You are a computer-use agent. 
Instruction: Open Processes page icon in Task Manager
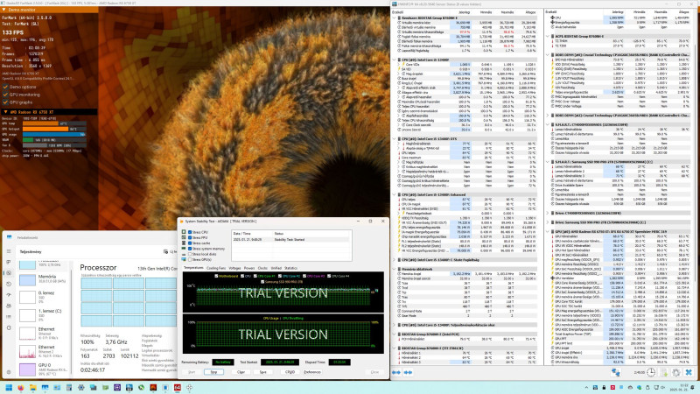point(9,262)
